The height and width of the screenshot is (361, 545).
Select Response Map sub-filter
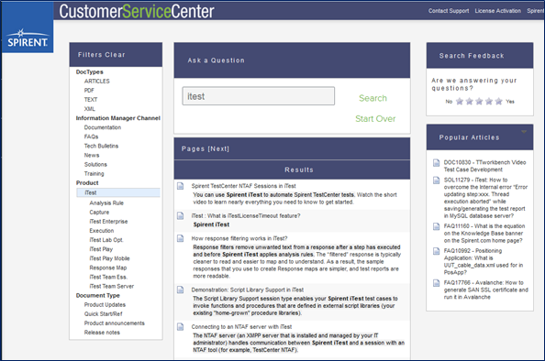[x=107, y=268]
